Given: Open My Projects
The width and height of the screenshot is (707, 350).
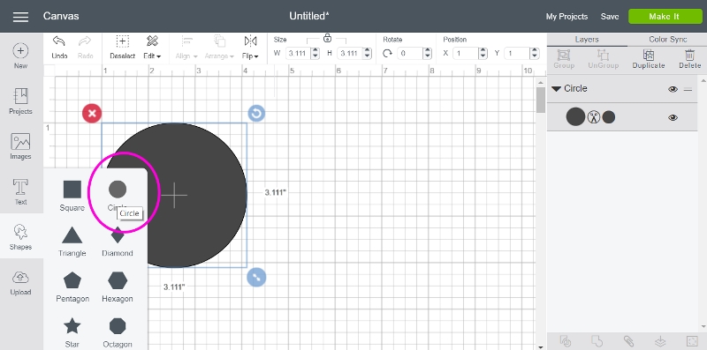Looking at the screenshot, I should (566, 17).
